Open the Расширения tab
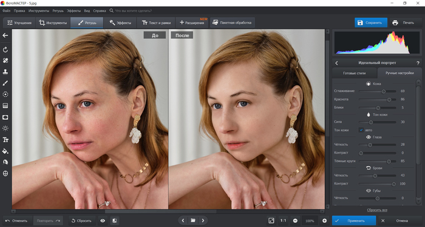The height and width of the screenshot is (227, 425). (192, 23)
